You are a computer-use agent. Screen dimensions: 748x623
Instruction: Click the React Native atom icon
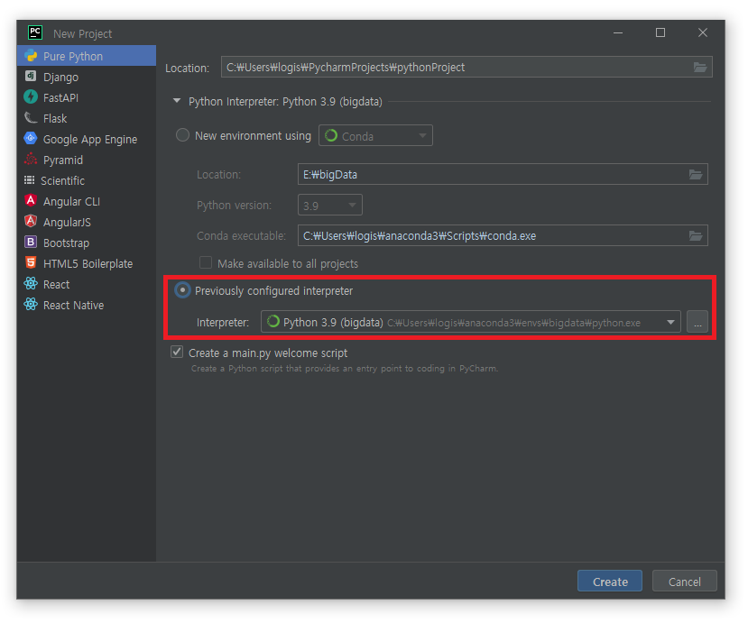(x=31, y=304)
